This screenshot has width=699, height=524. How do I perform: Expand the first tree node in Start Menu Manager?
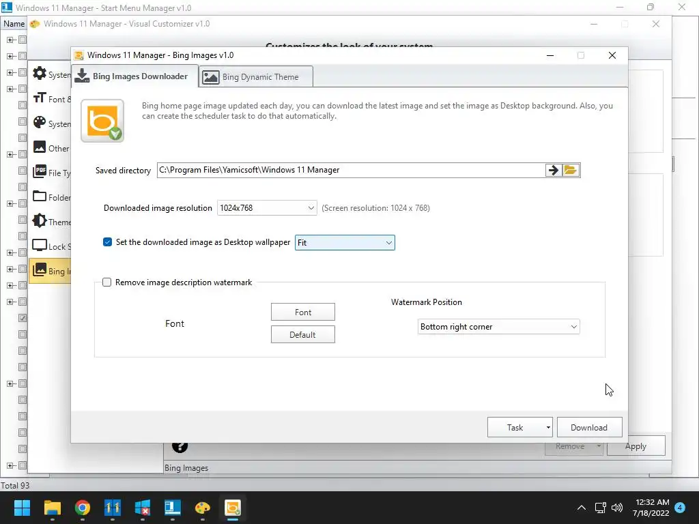tap(10, 40)
